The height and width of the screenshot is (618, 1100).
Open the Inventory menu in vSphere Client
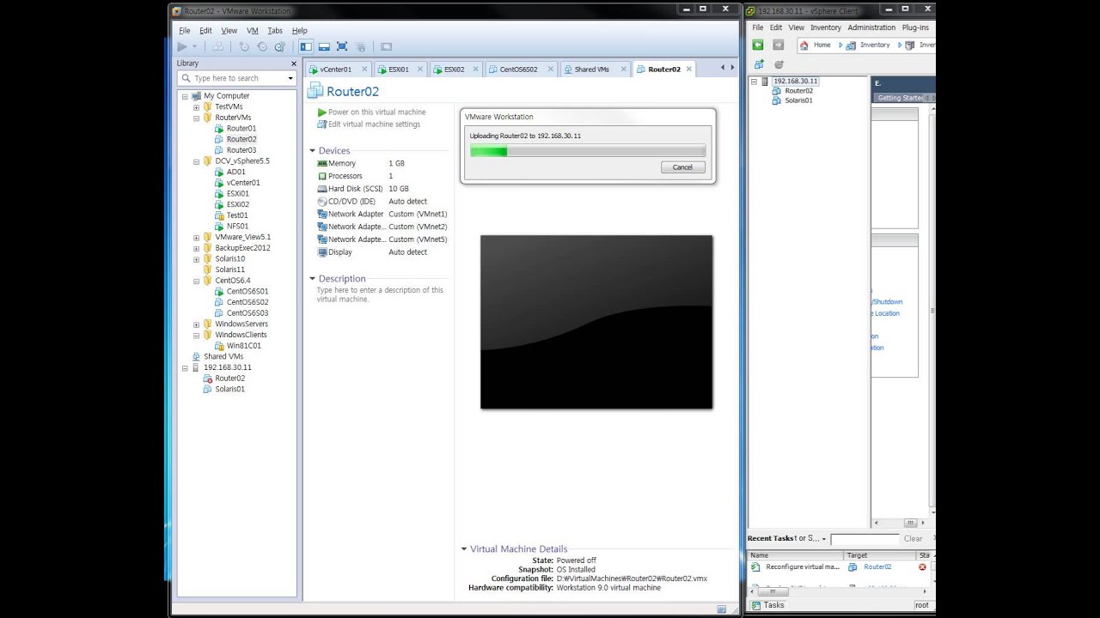[826, 27]
